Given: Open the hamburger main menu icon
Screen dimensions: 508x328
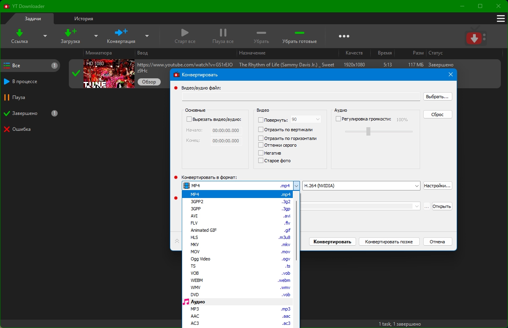Looking at the screenshot, I should pyautogui.click(x=500, y=19).
